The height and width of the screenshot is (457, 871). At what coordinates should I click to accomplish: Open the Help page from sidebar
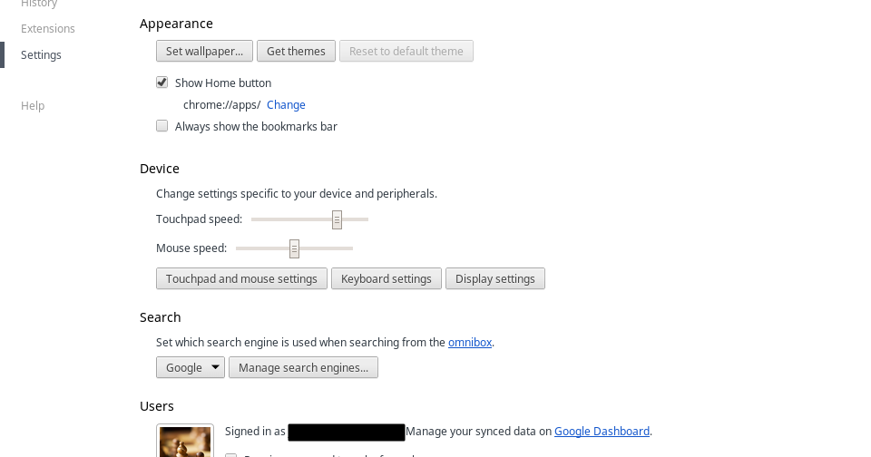(x=33, y=106)
